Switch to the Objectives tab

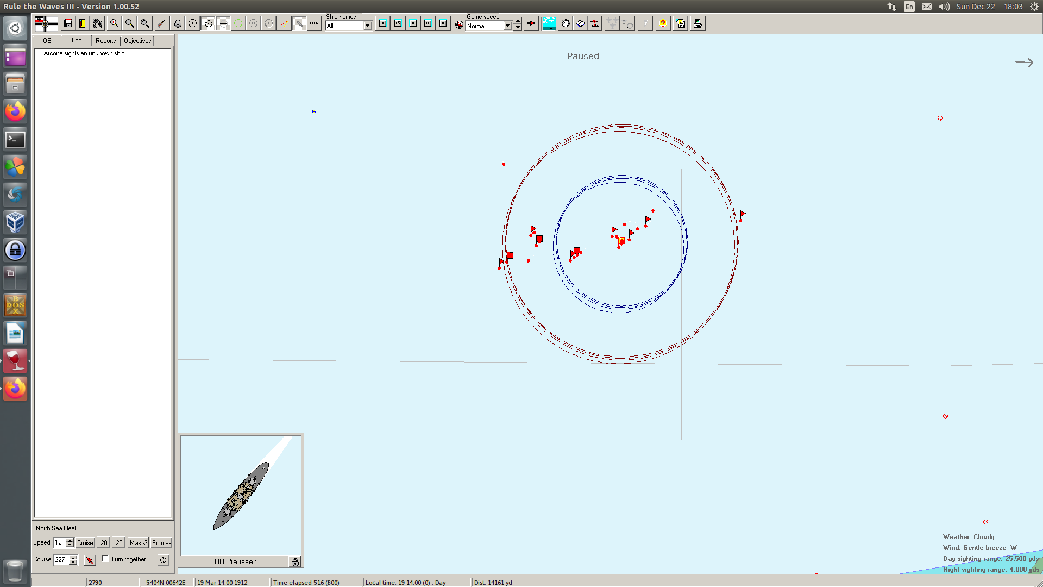137,41
